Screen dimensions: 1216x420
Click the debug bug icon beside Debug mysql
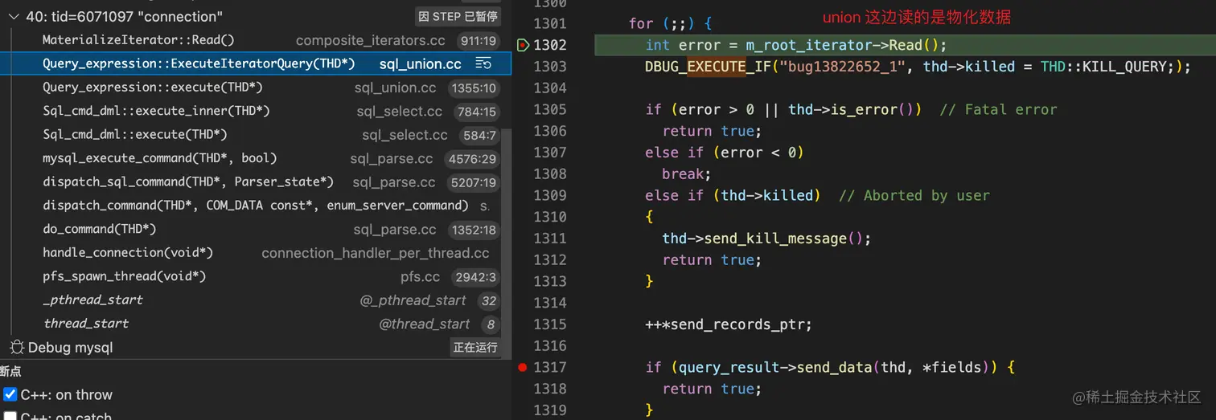click(17, 348)
